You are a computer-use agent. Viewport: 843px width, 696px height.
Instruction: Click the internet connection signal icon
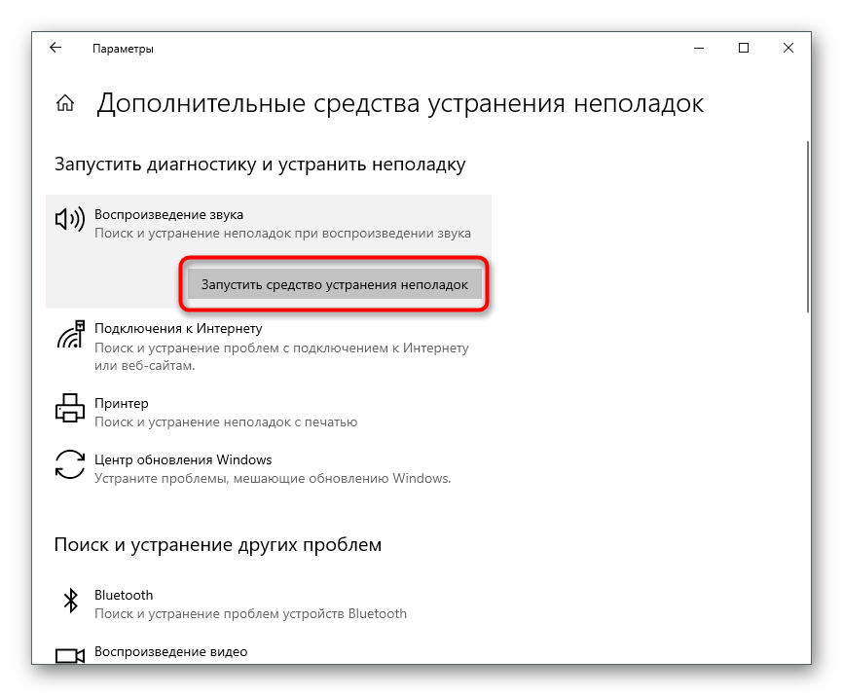(70, 336)
